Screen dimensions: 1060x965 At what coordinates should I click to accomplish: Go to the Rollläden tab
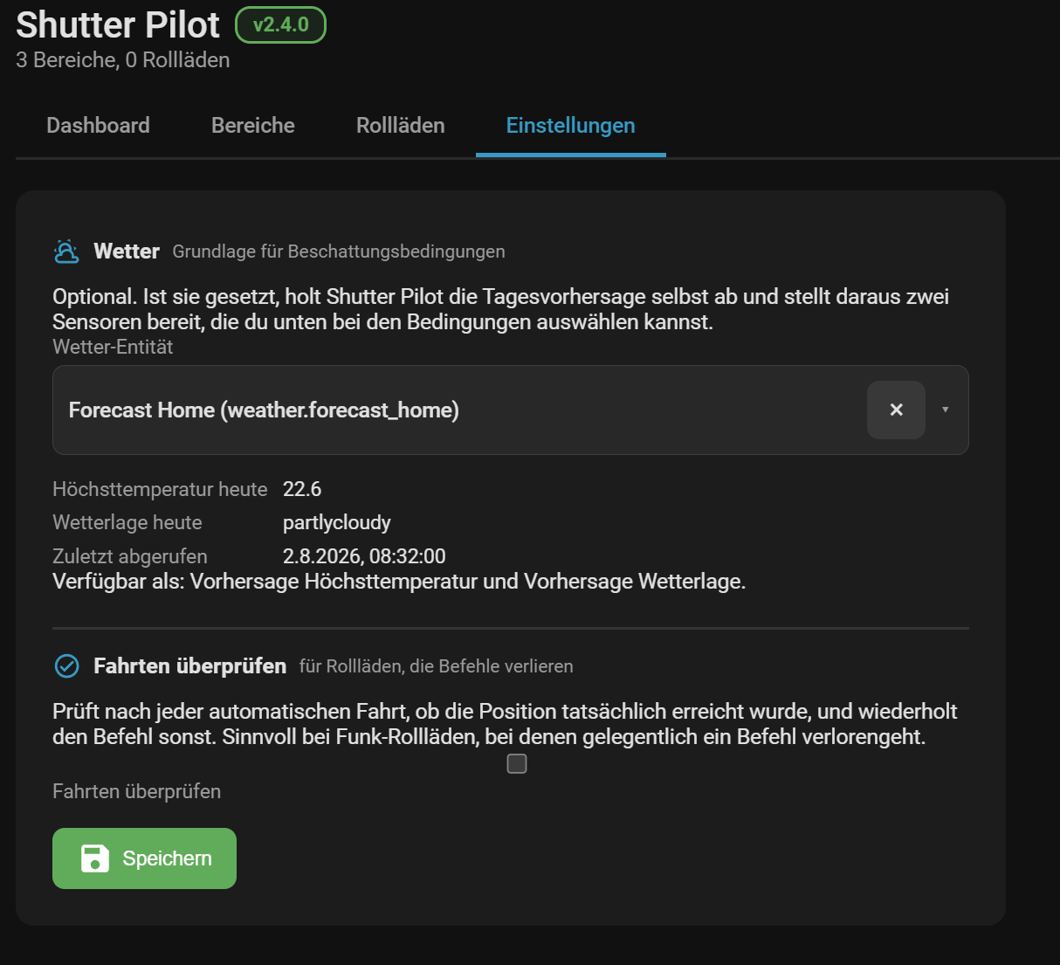401,126
